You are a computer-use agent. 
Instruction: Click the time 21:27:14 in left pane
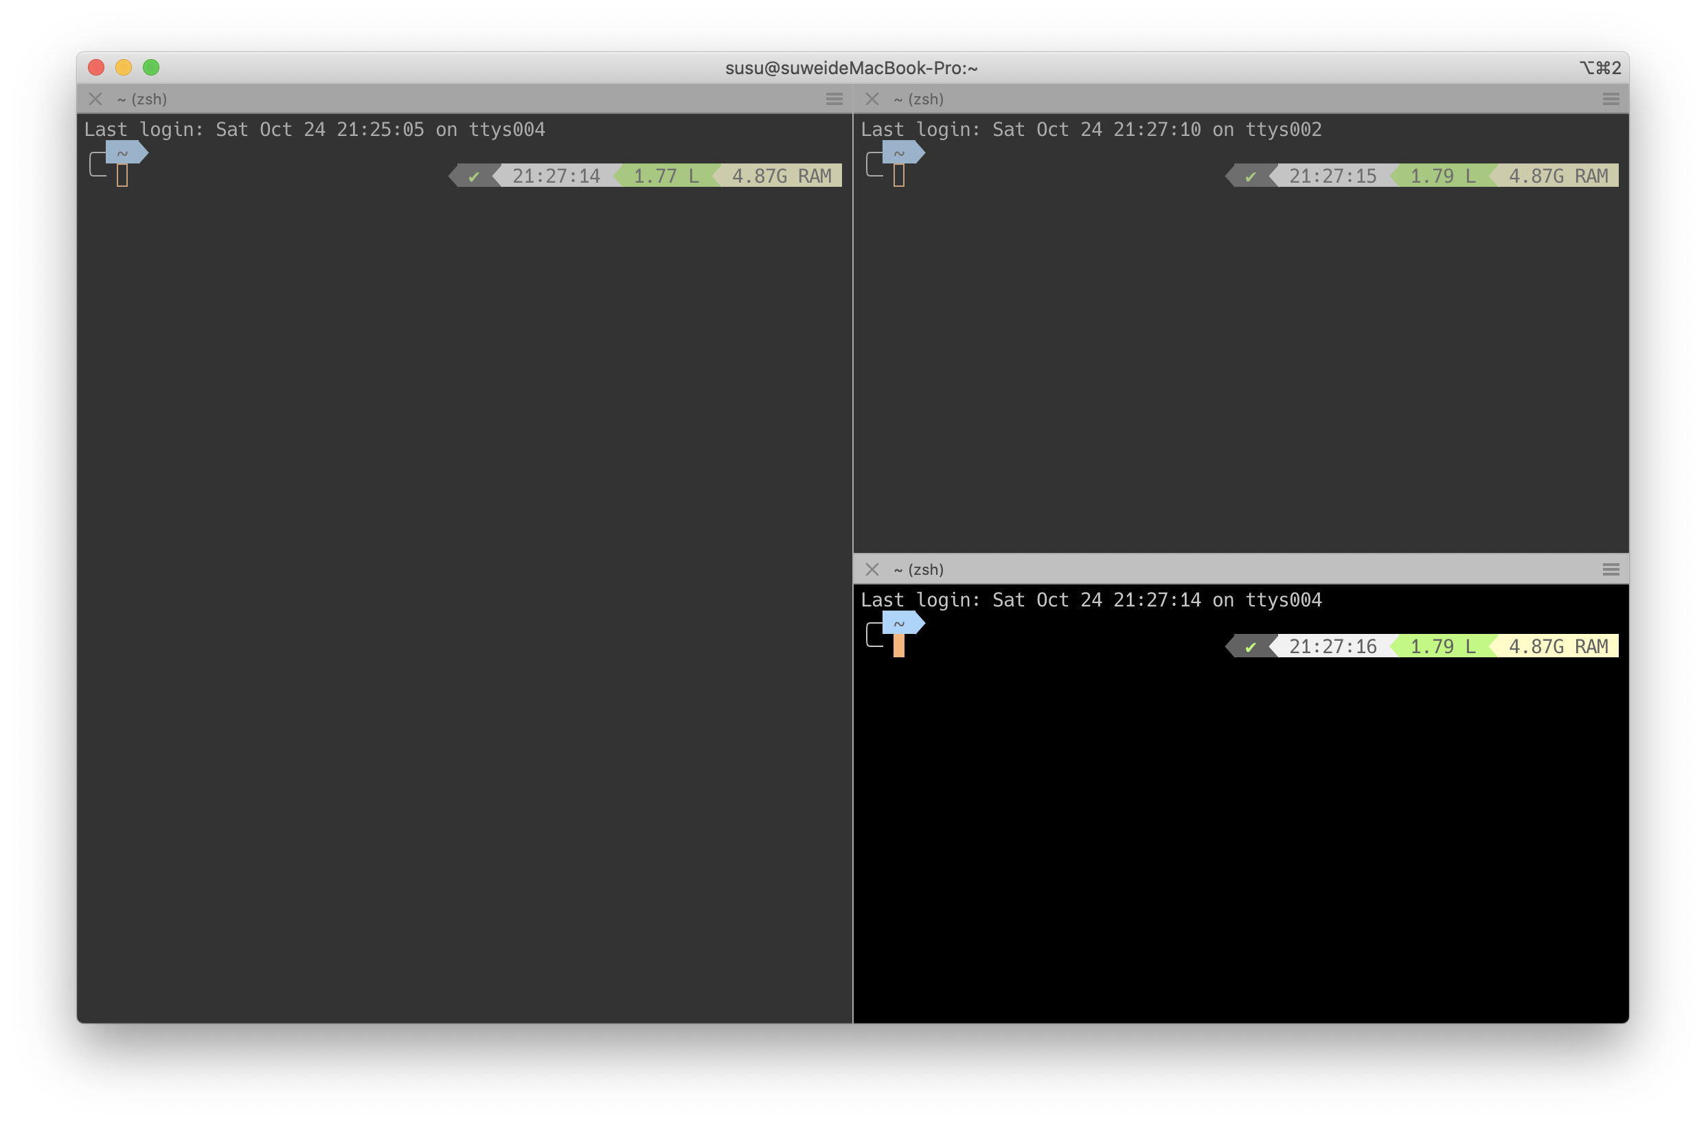556,176
